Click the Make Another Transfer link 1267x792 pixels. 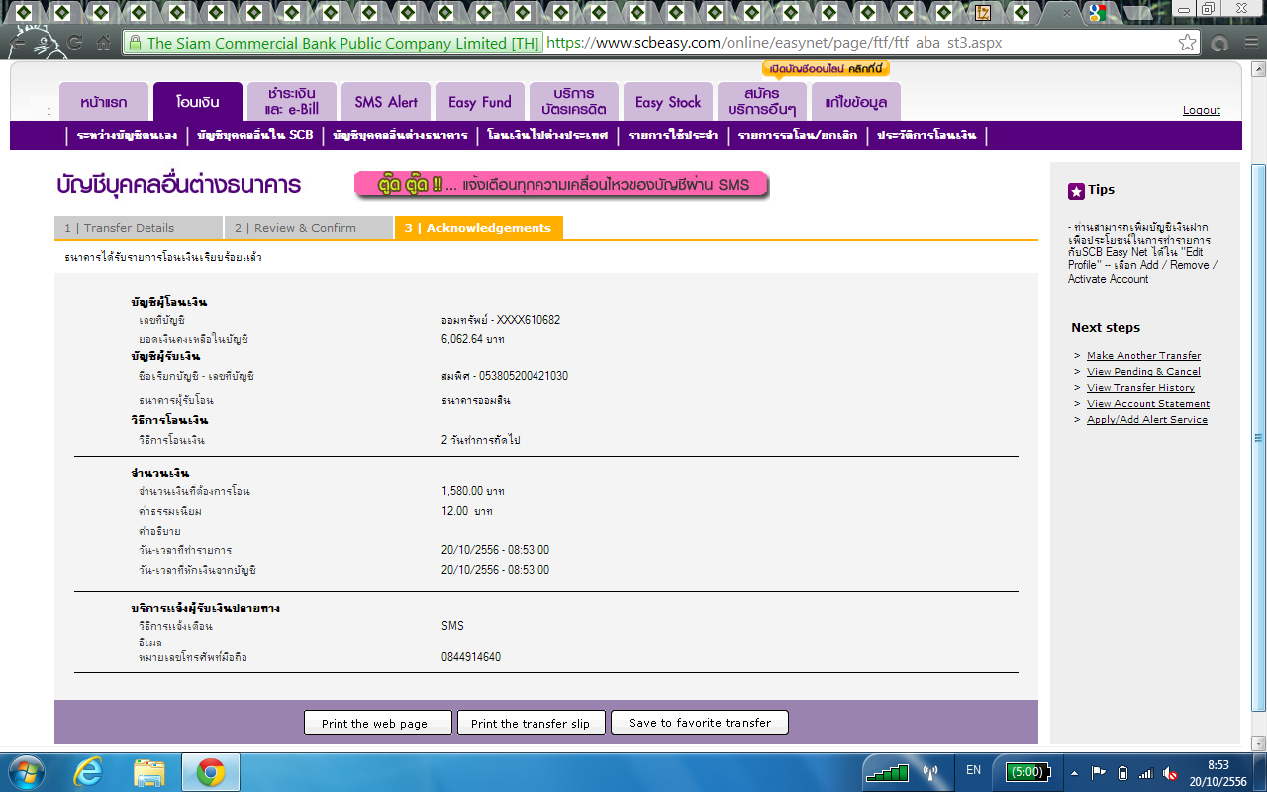[x=1143, y=356]
